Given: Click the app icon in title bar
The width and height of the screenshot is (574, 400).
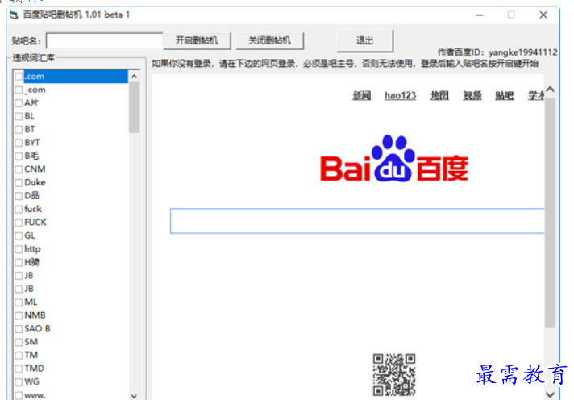Looking at the screenshot, I should (14, 15).
